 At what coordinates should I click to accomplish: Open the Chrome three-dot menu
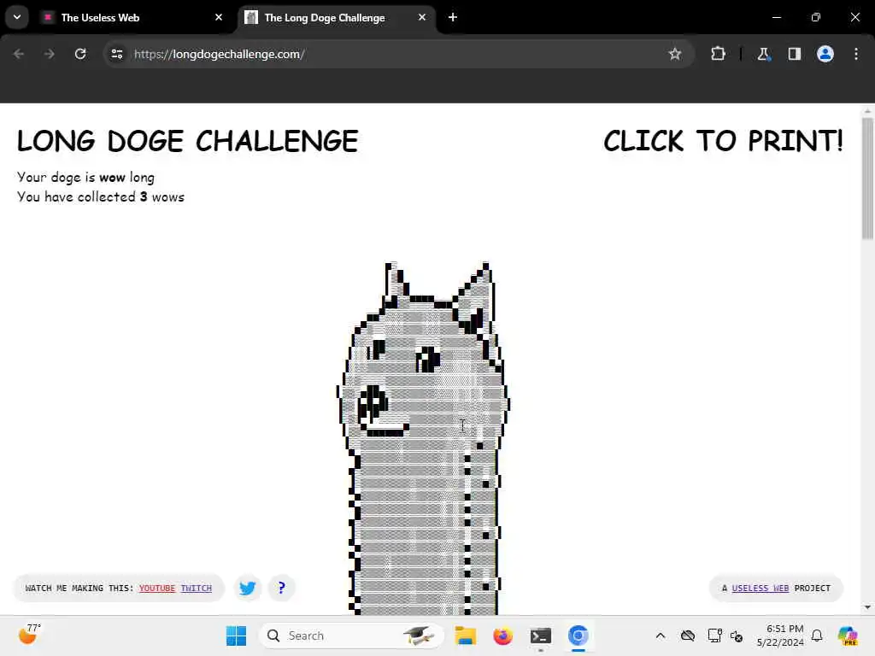(856, 54)
